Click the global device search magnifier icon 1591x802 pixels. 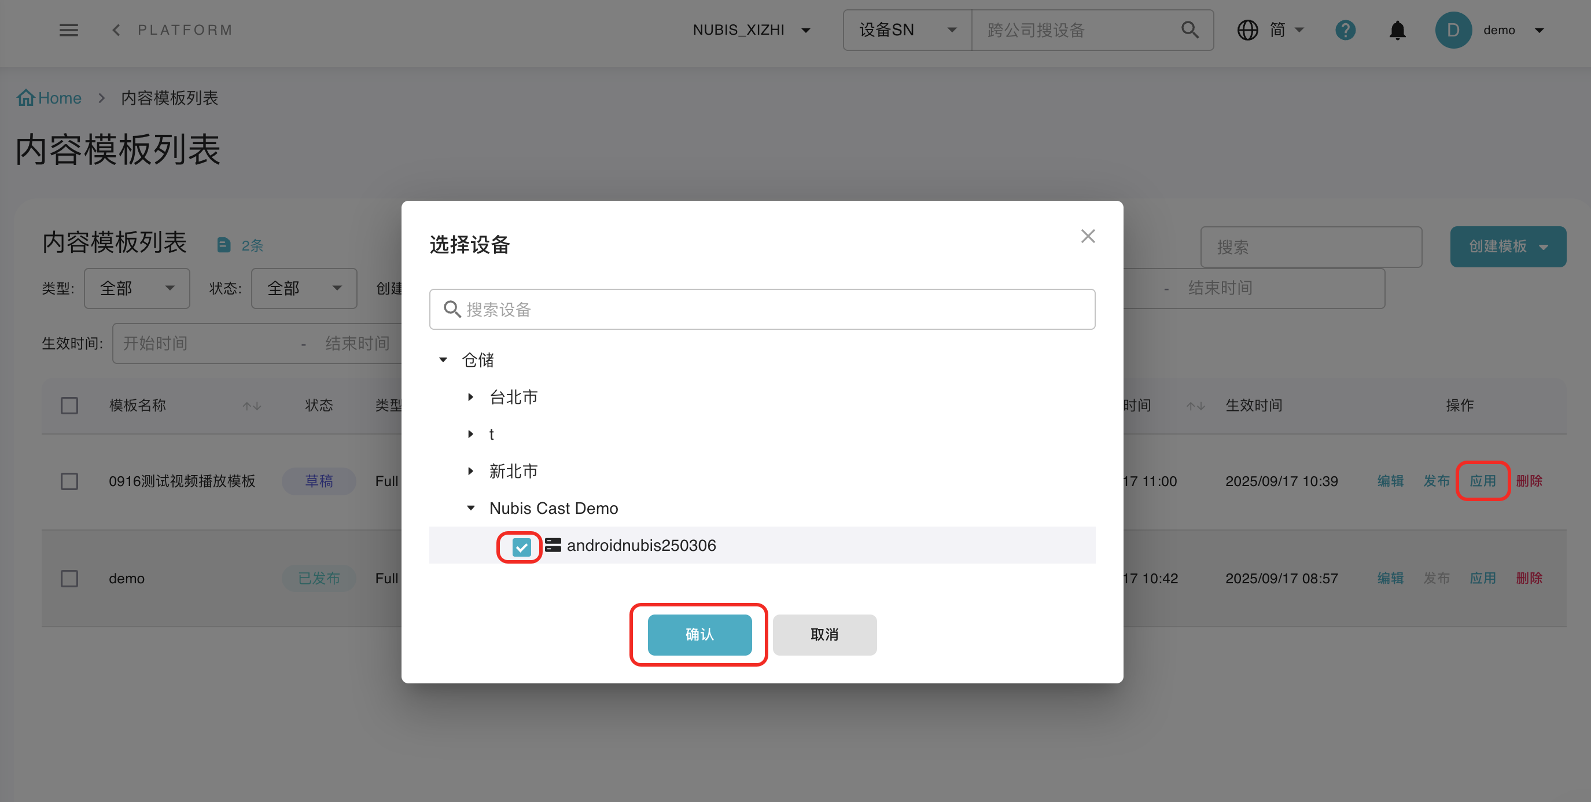pos(1189,30)
